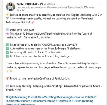The width and height of the screenshot is (107, 105).
Task: Click the calendar emoji beside the date
Action: point(7,30)
